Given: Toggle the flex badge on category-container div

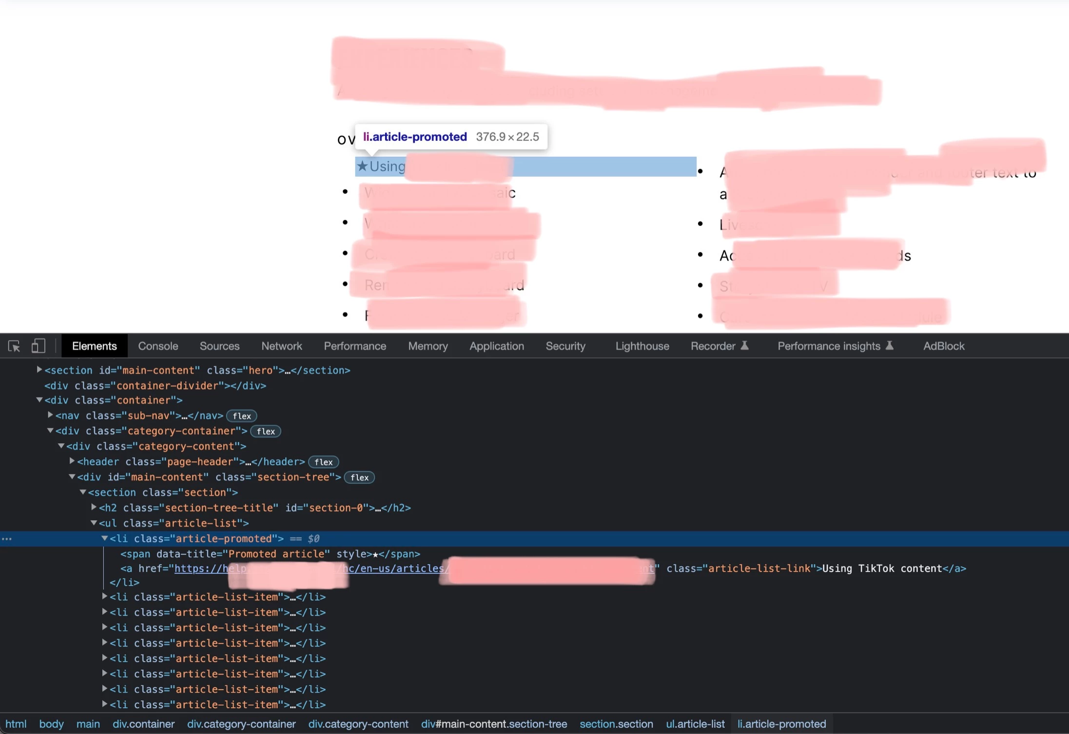Looking at the screenshot, I should [x=265, y=432].
